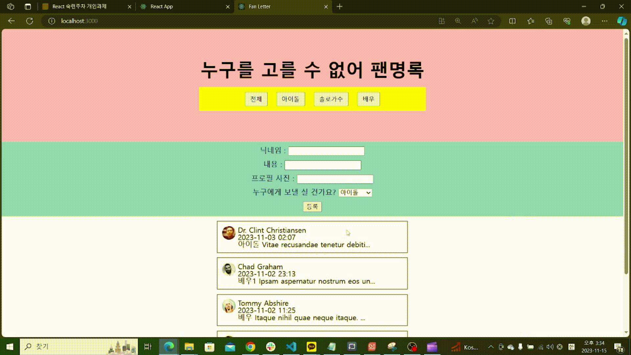Expand the 아이돌 recipient dropdown
The width and height of the screenshot is (631, 355).
click(355, 193)
